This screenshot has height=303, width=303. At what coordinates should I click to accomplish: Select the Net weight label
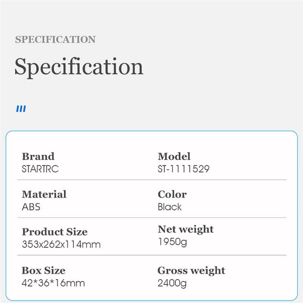click(186, 229)
